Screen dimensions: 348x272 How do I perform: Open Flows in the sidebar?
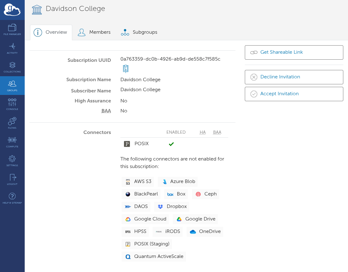[x=12, y=123]
